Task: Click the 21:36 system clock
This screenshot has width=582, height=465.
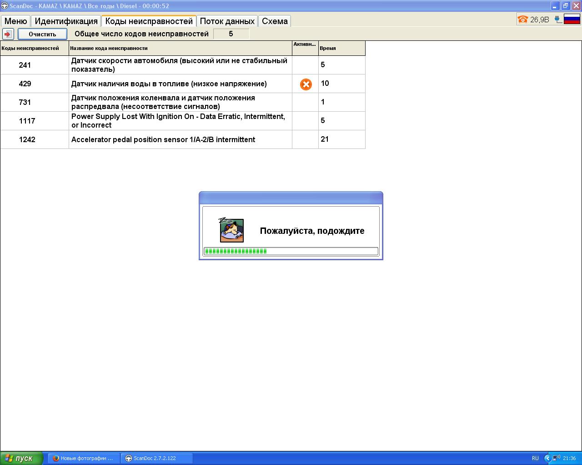Action: 569,458
